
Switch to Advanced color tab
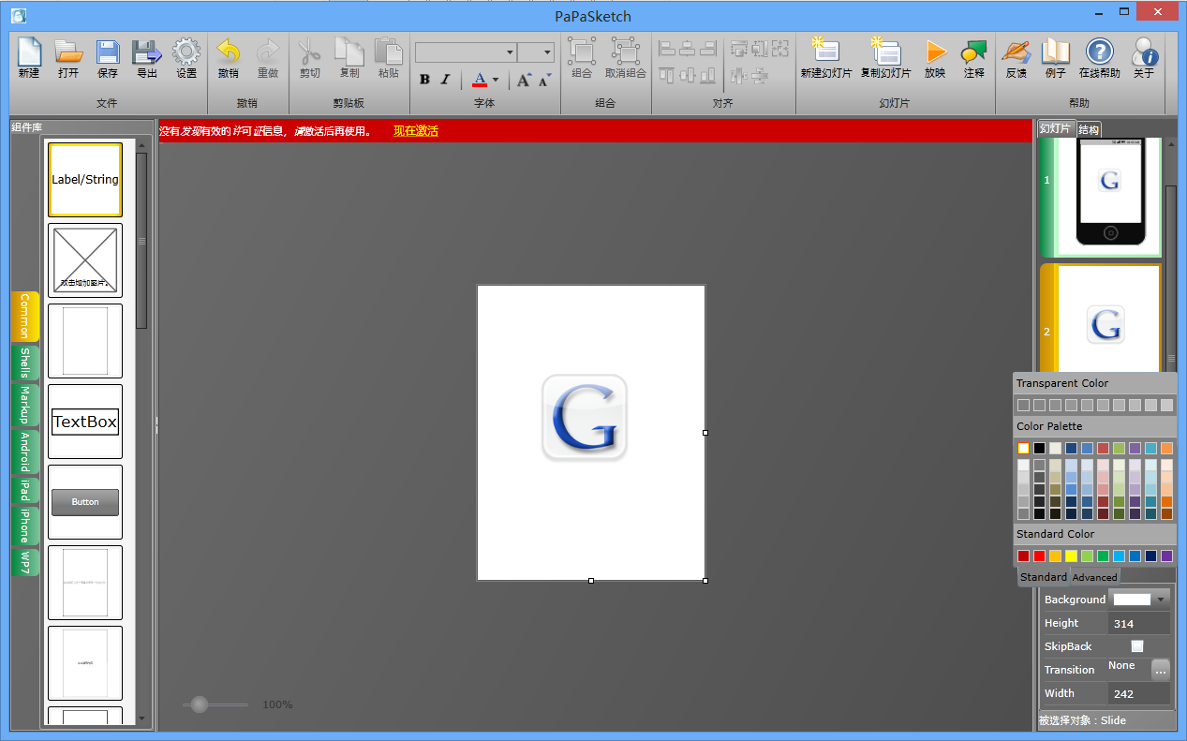click(x=1094, y=577)
